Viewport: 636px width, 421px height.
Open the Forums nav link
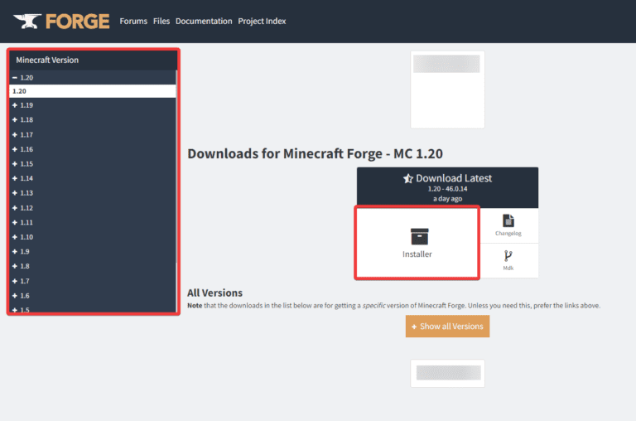[x=133, y=21]
